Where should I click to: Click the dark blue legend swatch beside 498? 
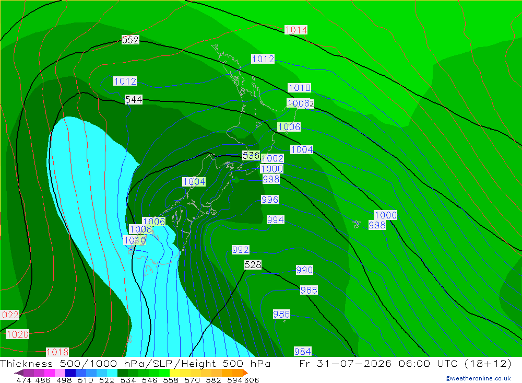click(70, 373)
